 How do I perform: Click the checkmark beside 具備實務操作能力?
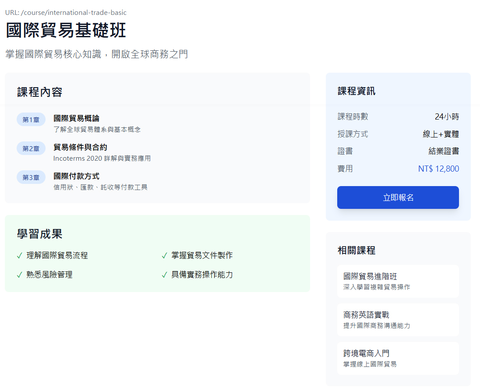tap(164, 275)
